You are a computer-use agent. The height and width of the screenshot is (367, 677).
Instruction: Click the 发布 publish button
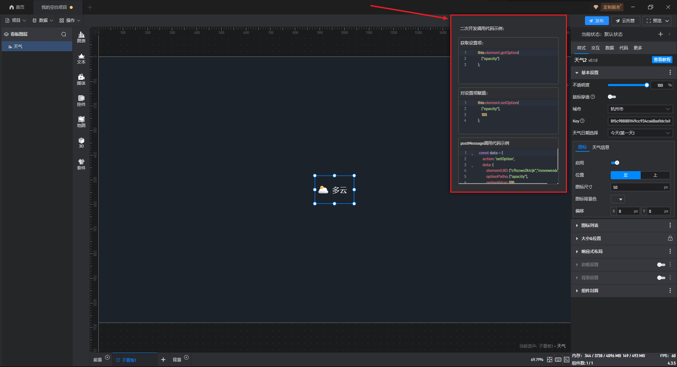tap(597, 21)
